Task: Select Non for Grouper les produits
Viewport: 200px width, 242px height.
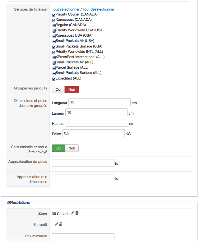Action: tap(72, 89)
